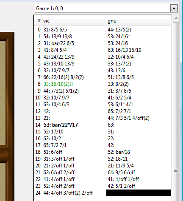Select gnu's move 52: bar/18
Image resolution: width=183 pixels, height=201 pixels.
(x=119, y=152)
